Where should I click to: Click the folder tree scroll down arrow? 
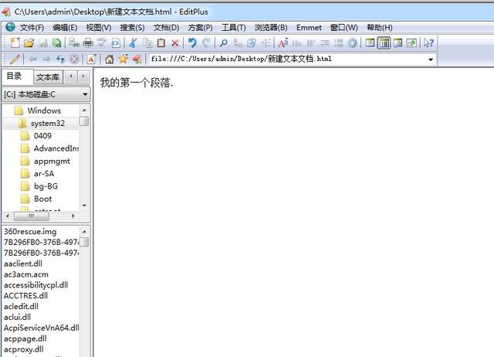tap(84, 206)
